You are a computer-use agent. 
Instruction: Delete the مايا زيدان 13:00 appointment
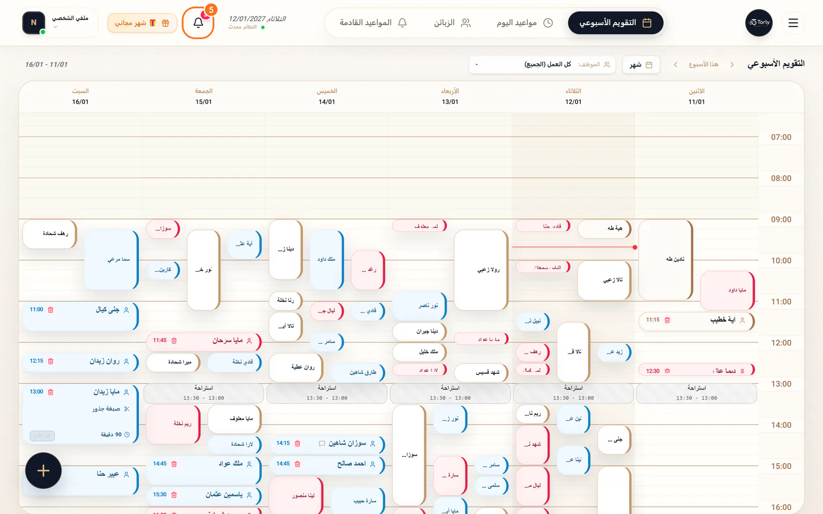(x=50, y=392)
